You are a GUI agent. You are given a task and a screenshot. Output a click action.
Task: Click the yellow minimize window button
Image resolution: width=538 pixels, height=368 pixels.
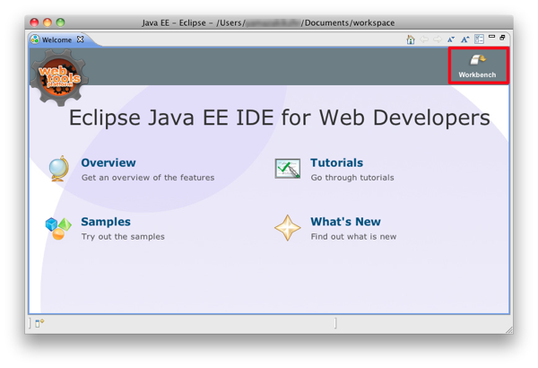click(48, 22)
